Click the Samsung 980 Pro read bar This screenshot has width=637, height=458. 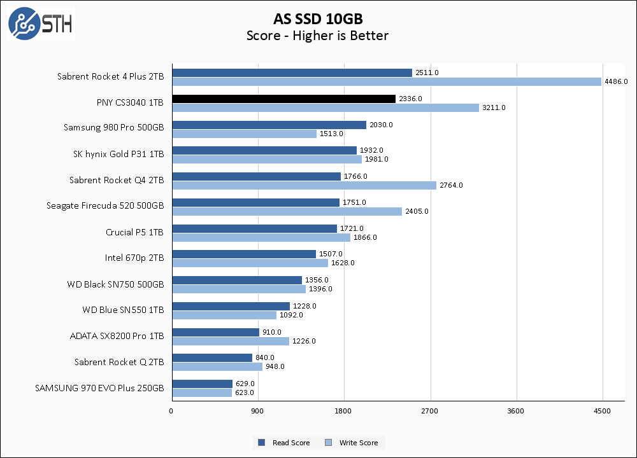[269, 125]
